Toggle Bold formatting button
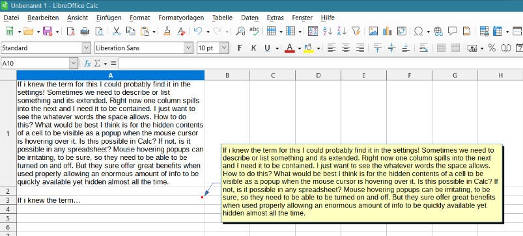Screen dimensions: 523x236 pos(239,48)
